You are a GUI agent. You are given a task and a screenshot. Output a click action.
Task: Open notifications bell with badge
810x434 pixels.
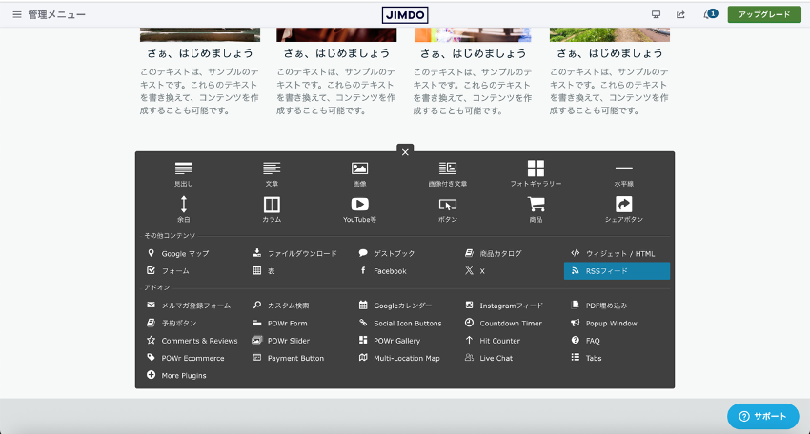[x=710, y=14]
